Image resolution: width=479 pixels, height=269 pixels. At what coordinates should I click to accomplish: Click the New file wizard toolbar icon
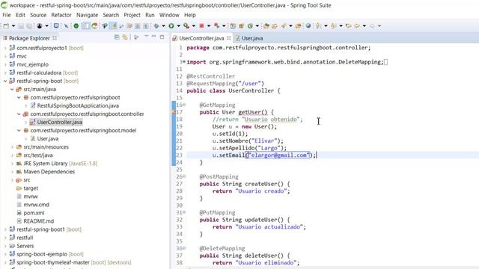[6, 26]
